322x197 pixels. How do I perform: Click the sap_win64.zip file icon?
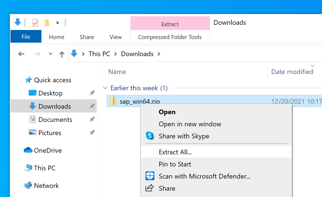(113, 101)
